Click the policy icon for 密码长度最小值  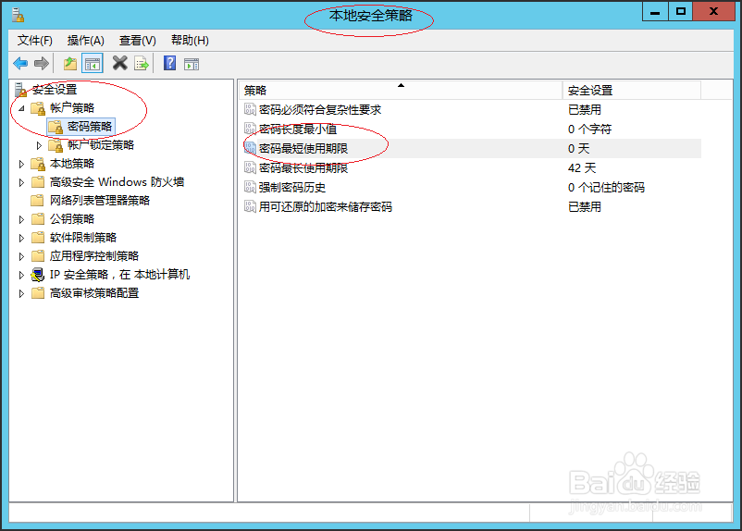coord(250,130)
